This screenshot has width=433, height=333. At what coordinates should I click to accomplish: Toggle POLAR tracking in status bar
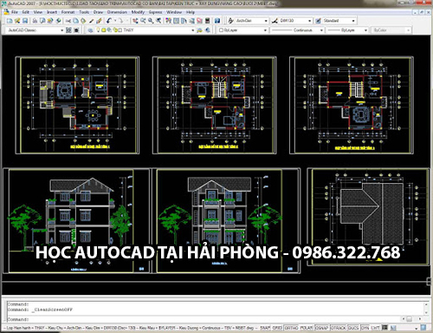(307, 328)
